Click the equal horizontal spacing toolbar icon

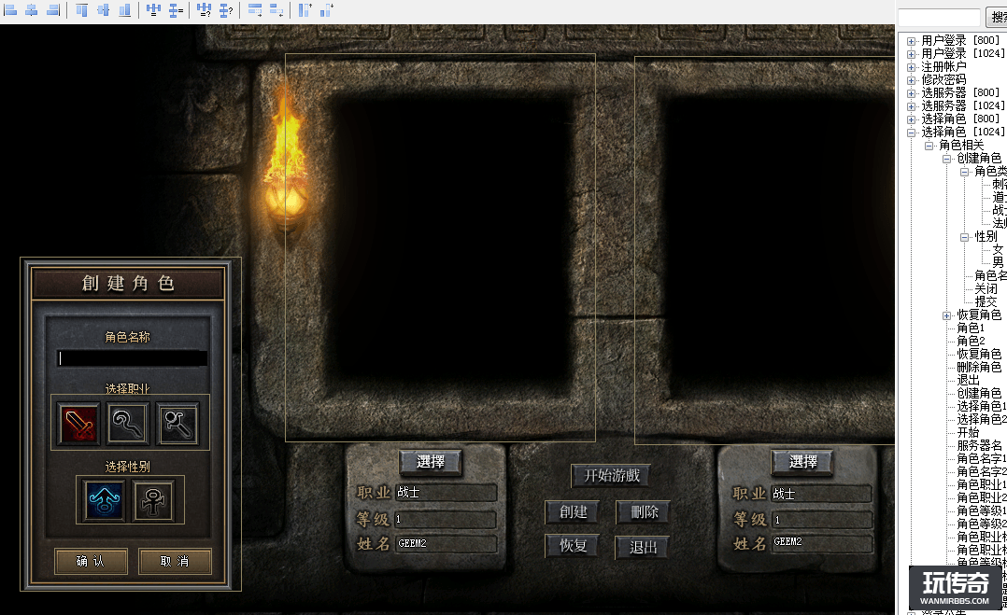pyautogui.click(x=153, y=9)
